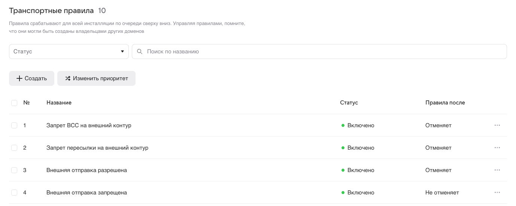Click the Название column header

[59, 103]
